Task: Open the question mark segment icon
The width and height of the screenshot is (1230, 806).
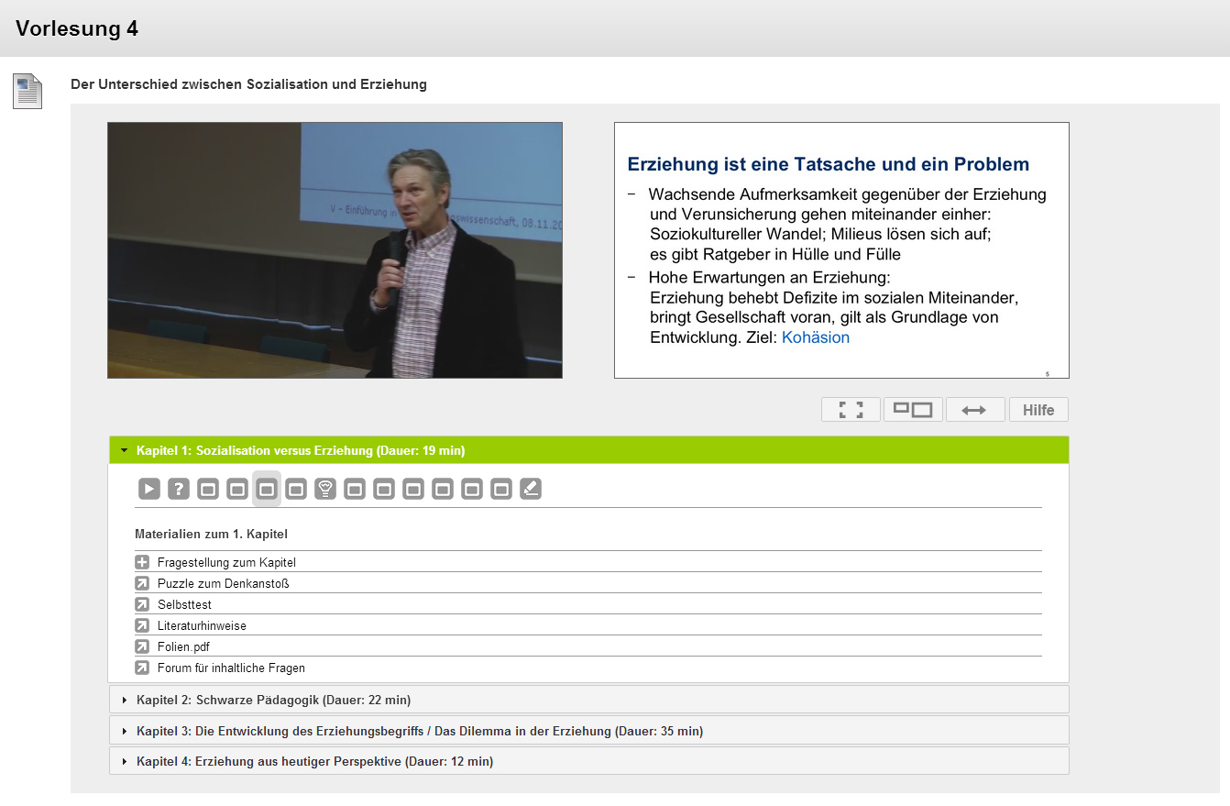Action: 179,489
